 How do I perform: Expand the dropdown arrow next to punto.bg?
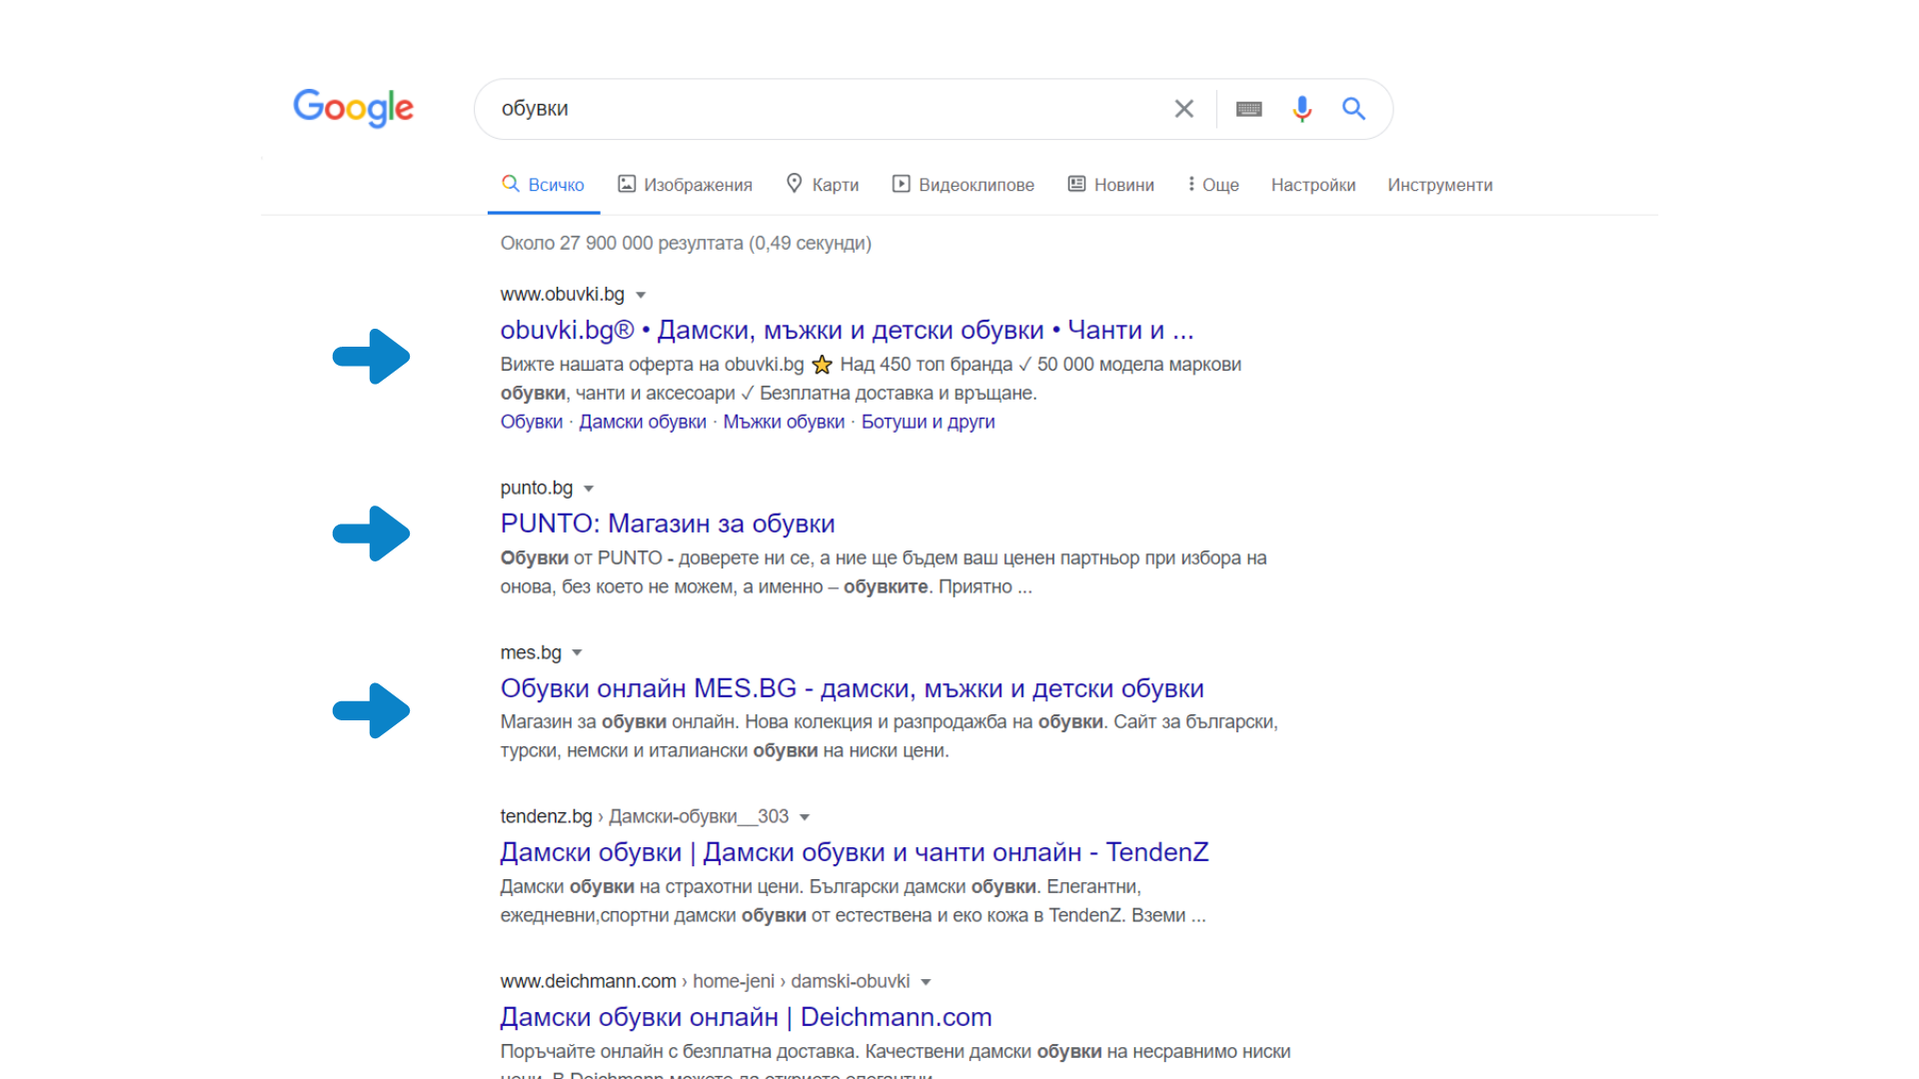click(x=589, y=489)
